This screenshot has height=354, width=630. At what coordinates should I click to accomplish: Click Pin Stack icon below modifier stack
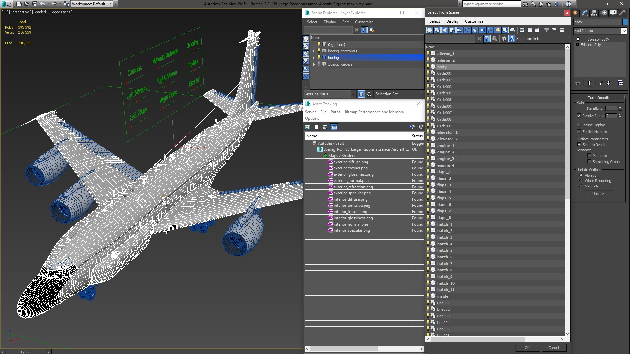(578, 83)
